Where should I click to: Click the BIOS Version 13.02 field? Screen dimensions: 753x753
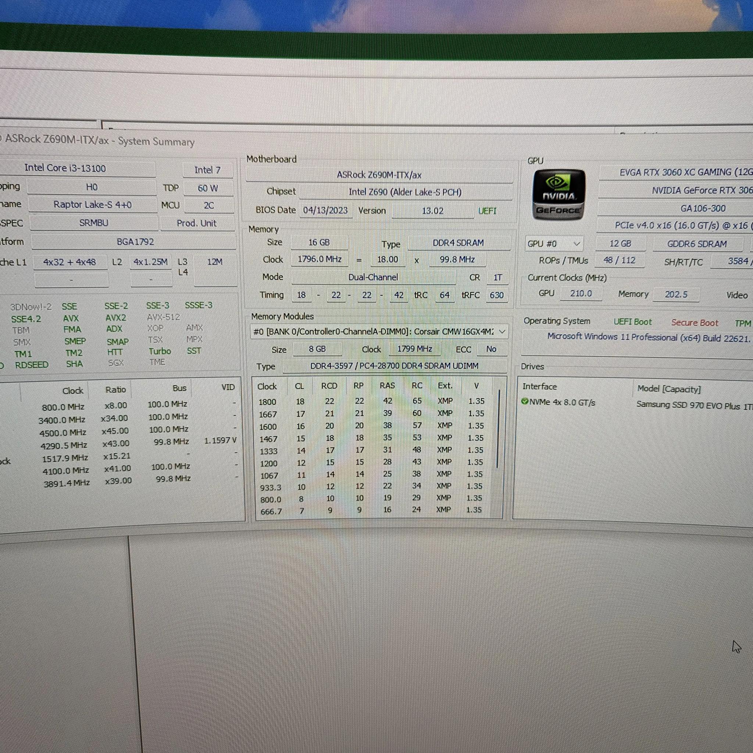click(x=433, y=211)
